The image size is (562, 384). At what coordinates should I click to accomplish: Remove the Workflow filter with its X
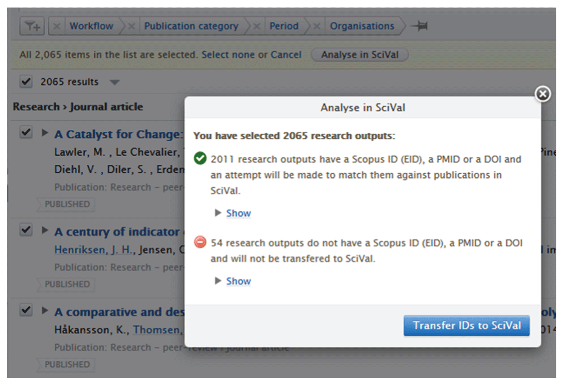[x=56, y=26]
